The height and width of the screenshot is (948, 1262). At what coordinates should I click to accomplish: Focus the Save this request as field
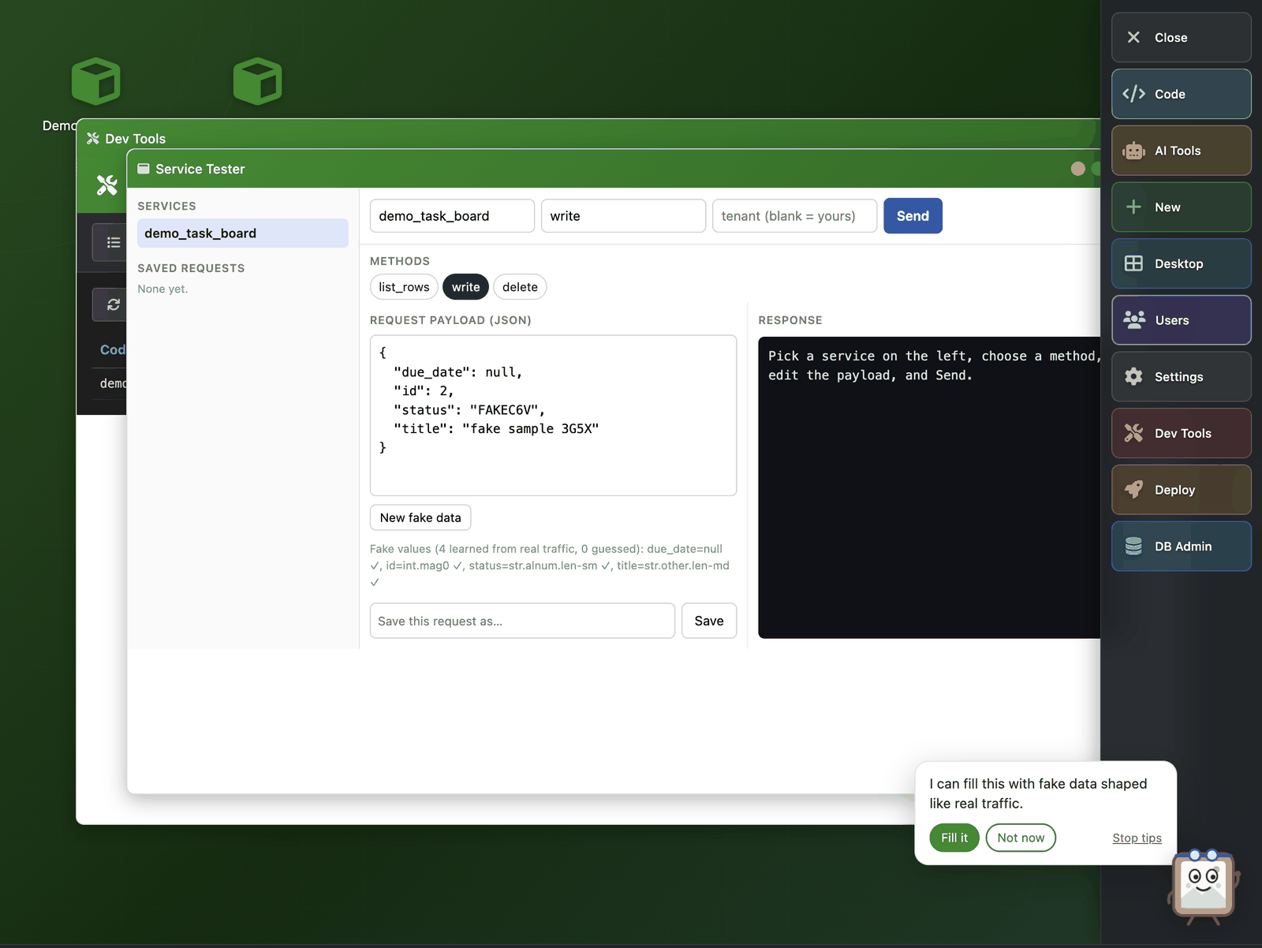(x=522, y=621)
